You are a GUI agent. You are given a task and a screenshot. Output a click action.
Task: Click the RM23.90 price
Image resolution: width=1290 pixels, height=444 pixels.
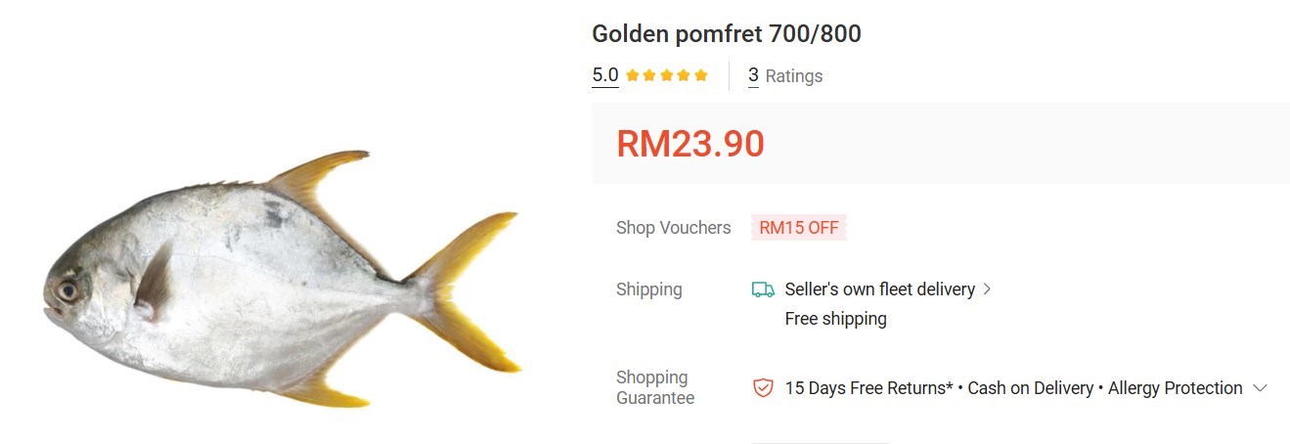690,144
